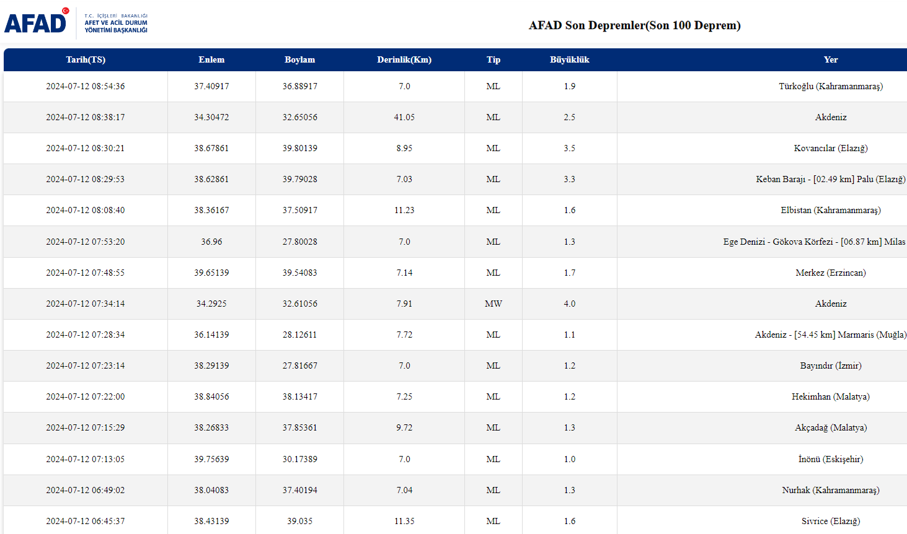Select date cell 2024-07-12 07:13:05
This screenshot has height=534, width=907.
coord(86,459)
